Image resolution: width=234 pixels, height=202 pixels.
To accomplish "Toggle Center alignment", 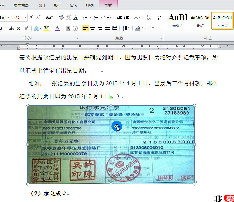I will tap(93, 28).
